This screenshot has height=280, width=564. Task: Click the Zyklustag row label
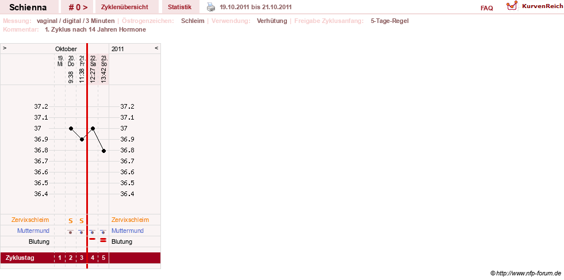(20, 258)
